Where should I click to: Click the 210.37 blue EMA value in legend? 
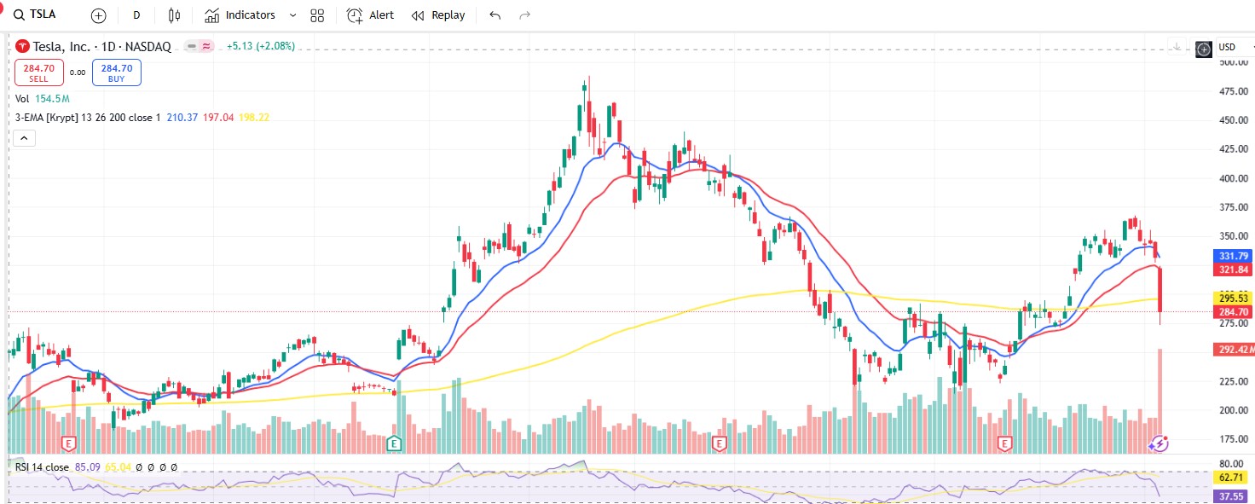(182, 117)
